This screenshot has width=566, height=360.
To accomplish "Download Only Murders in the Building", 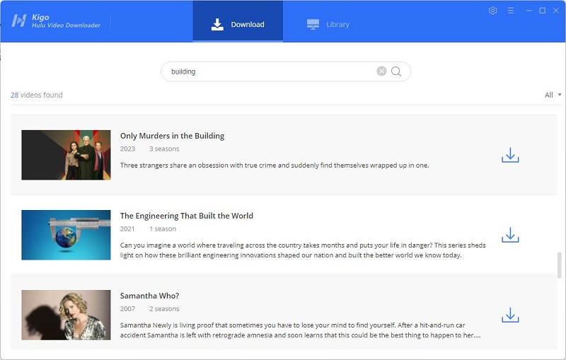I will [x=510, y=155].
